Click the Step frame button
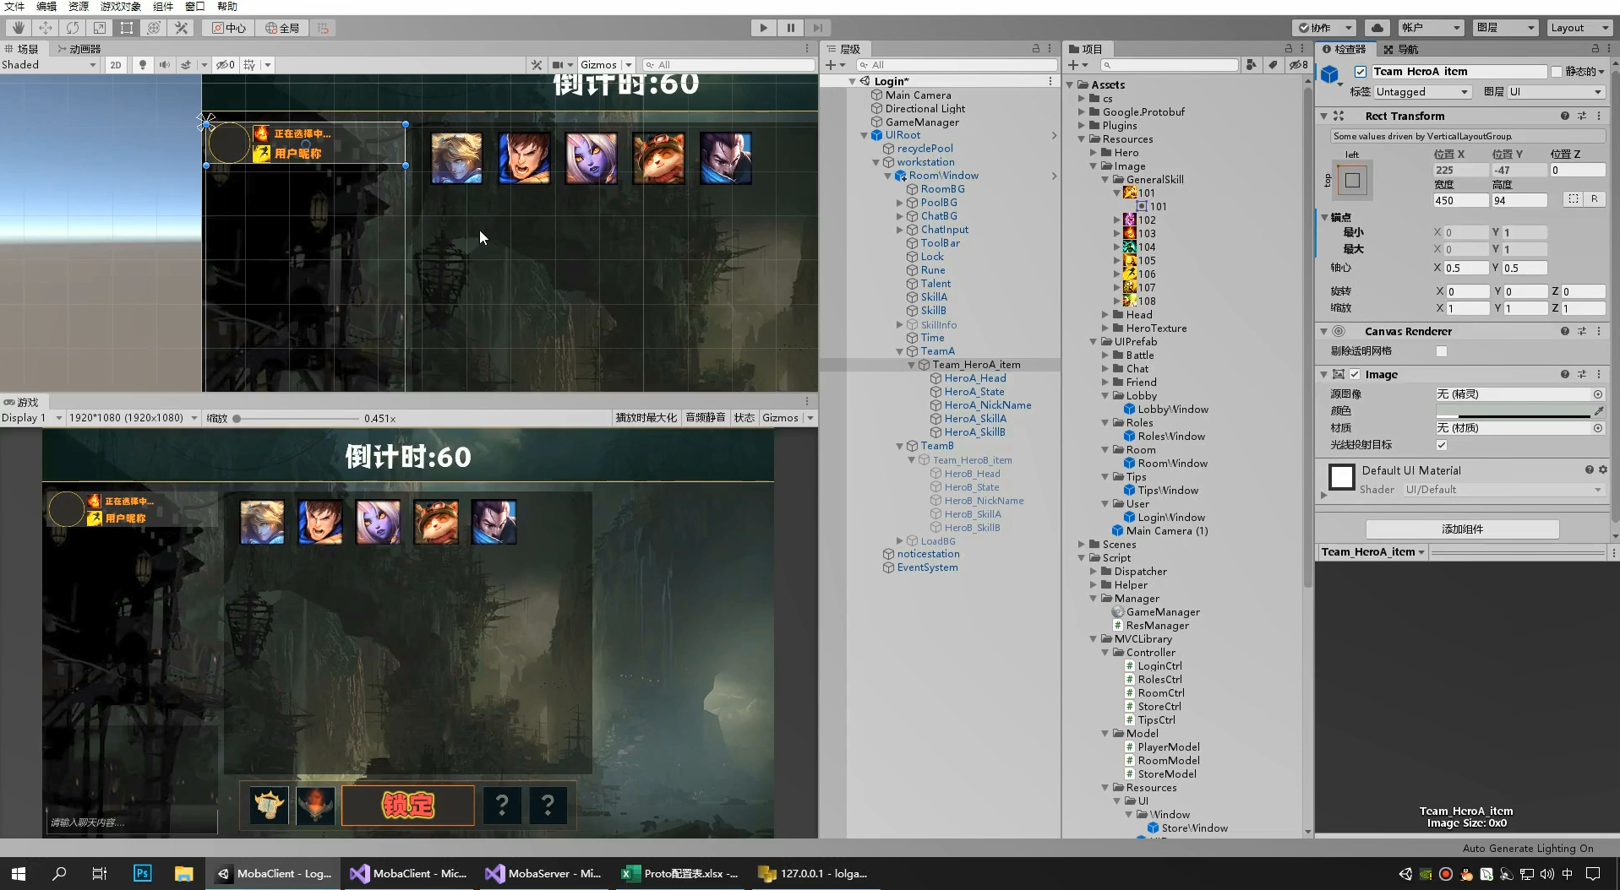This screenshot has height=890, width=1620. click(x=817, y=28)
